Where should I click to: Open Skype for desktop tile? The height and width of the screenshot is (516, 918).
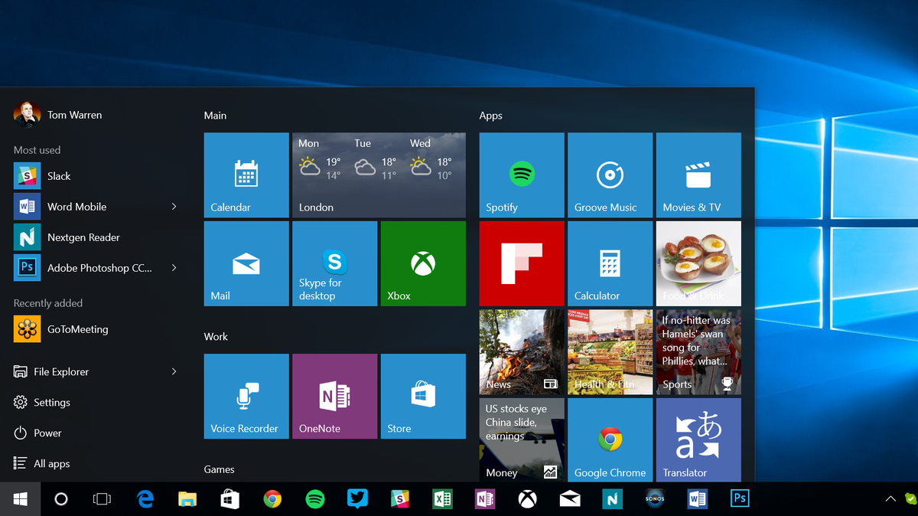(x=334, y=263)
